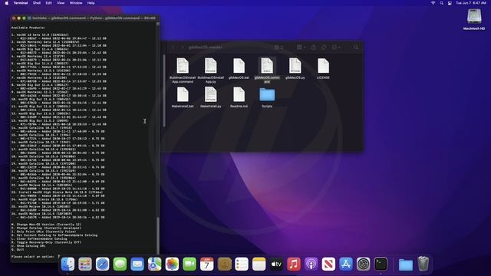Select BuildmacOSInstallApp.py file in Finder
The width and height of the screenshot is (491, 276).
(x=211, y=71)
